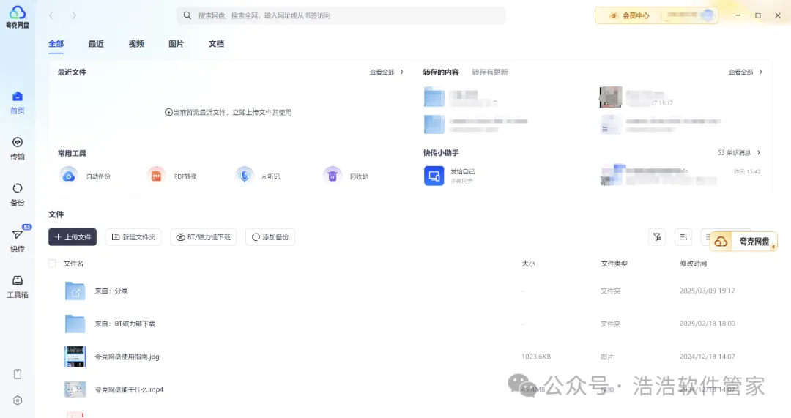The width and height of the screenshot is (791, 418).
Task: Click the date 2025/02/18 18:00
Action: tap(708, 324)
